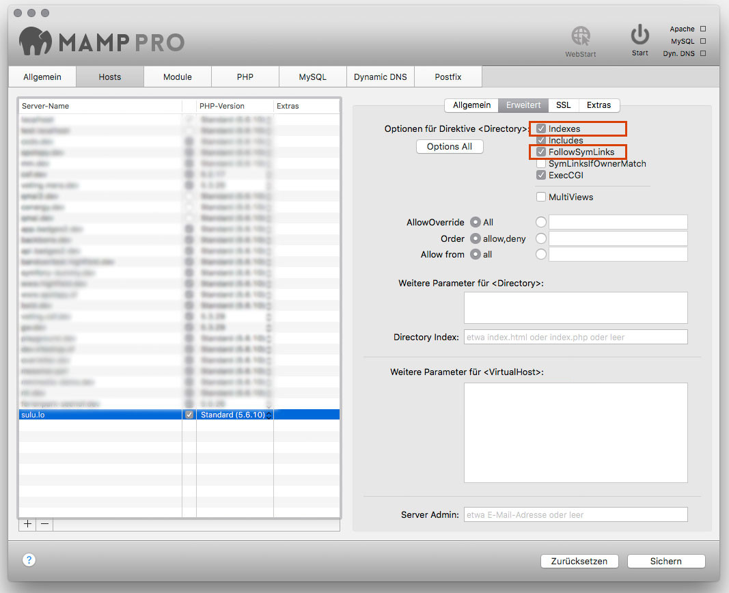The height and width of the screenshot is (593, 729).
Task: Switch to the Hosts main tab
Action: (x=110, y=77)
